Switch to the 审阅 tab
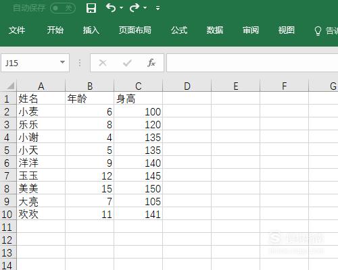The image size is (338, 270). pos(251,30)
